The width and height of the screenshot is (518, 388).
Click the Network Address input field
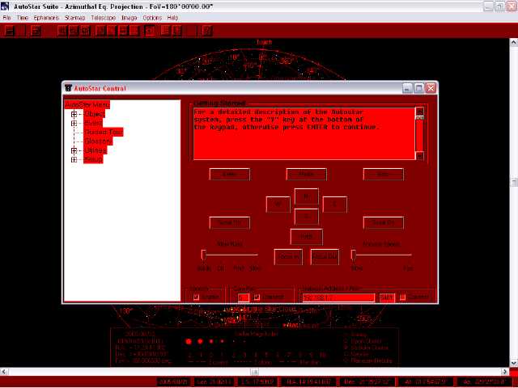pos(338,297)
